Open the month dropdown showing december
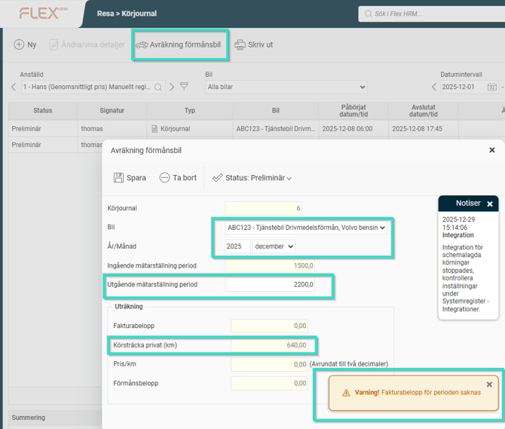Image resolution: width=505 pixels, height=429 pixels. point(274,247)
